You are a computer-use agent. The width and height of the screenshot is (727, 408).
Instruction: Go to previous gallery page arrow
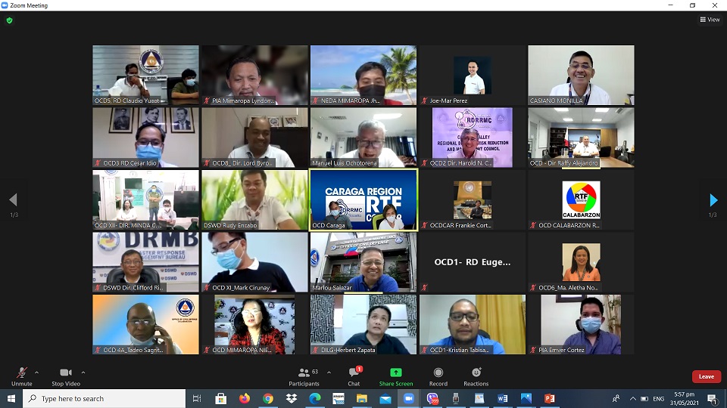click(x=13, y=200)
